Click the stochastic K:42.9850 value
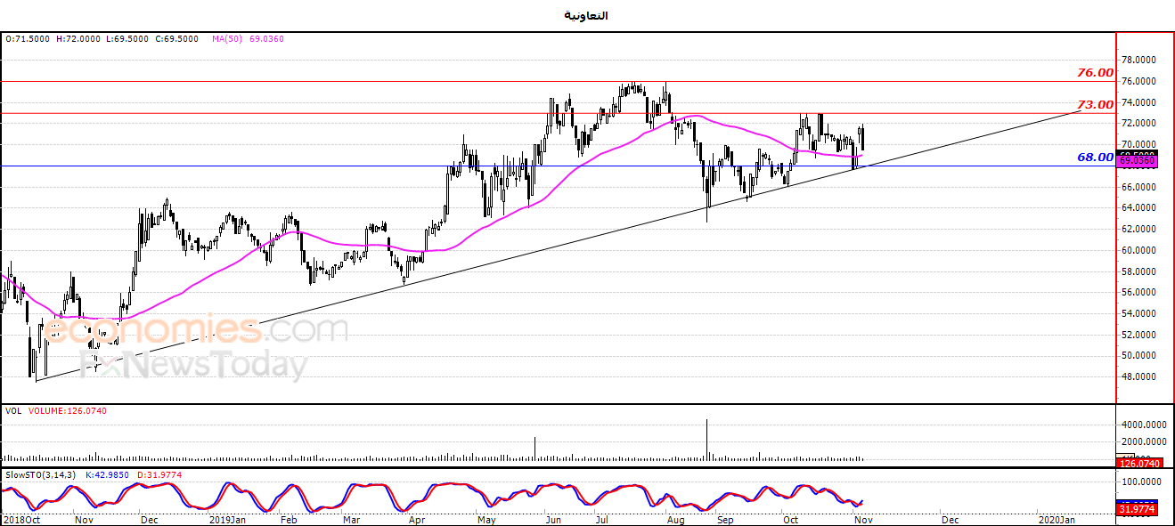The width and height of the screenshot is (1175, 526). [108, 473]
